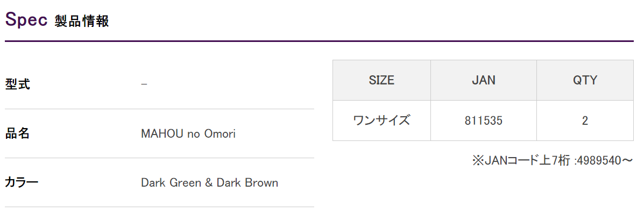
Task: Click the dash value for 型式
Action: point(144,84)
